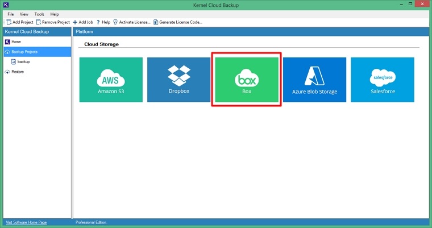This screenshot has width=432, height=228.
Task: Open the Tools menu
Action: pyautogui.click(x=39, y=14)
